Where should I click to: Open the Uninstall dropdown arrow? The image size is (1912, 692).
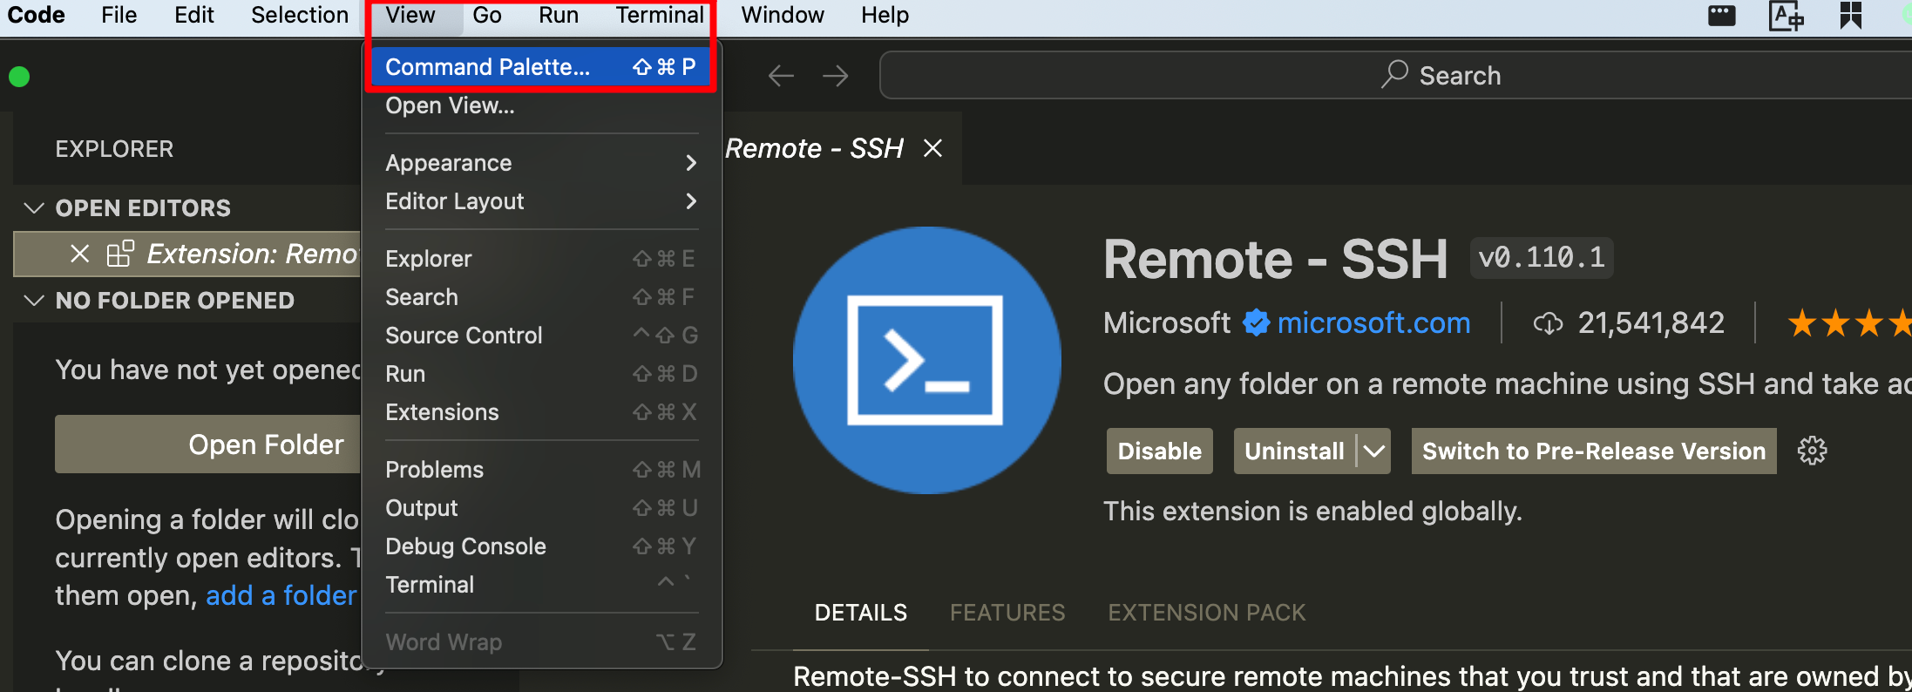1374,451
